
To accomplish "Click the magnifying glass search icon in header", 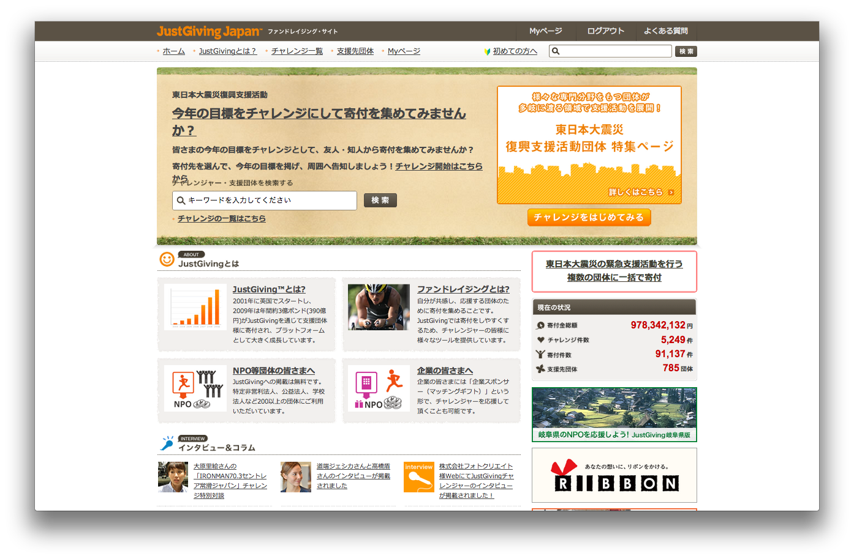I will [x=555, y=51].
